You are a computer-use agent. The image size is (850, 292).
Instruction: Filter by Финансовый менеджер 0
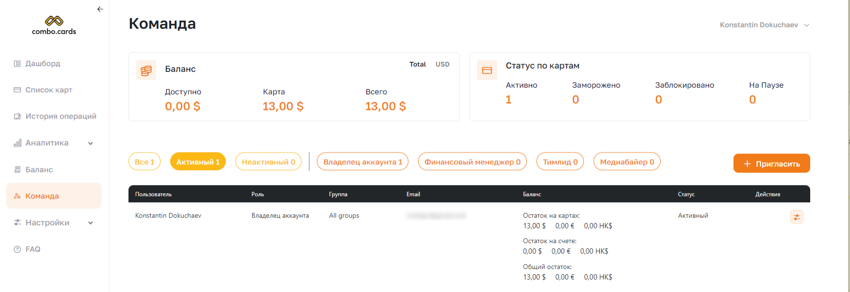(472, 162)
